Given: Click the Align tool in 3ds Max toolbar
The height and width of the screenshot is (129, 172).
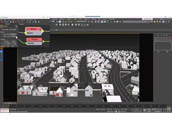Looking at the screenshot, I should coord(92,22).
